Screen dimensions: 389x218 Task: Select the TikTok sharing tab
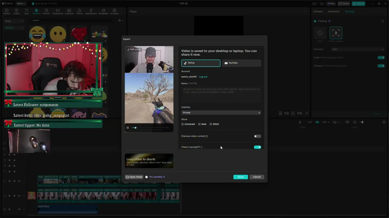(201, 63)
